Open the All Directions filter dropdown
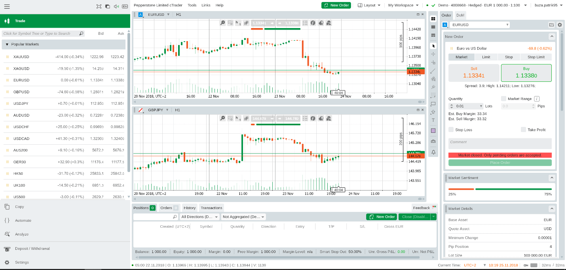 199,217
